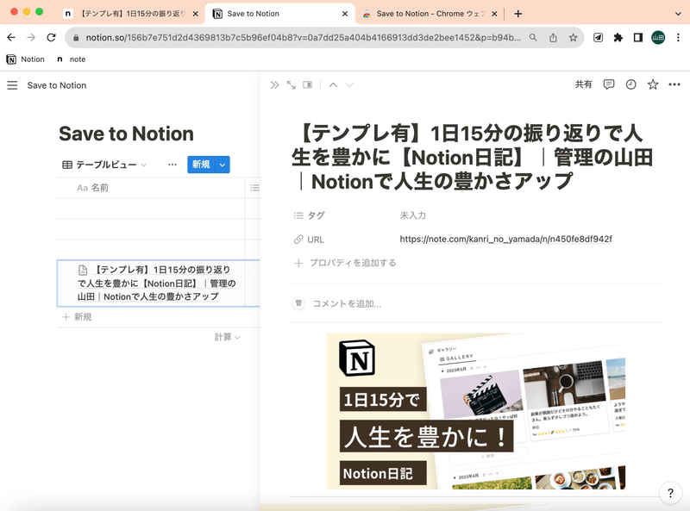
Task: Click the page title 【テンプレ有】1日15分の振り返りで人生を豊かに
Action: 472,158
